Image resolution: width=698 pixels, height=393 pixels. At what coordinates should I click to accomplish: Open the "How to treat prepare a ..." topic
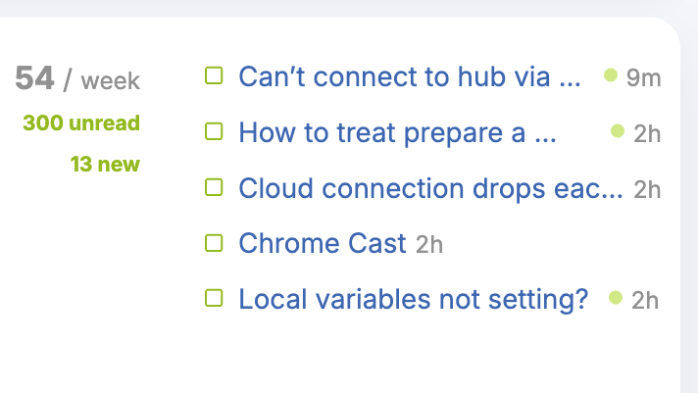point(397,132)
